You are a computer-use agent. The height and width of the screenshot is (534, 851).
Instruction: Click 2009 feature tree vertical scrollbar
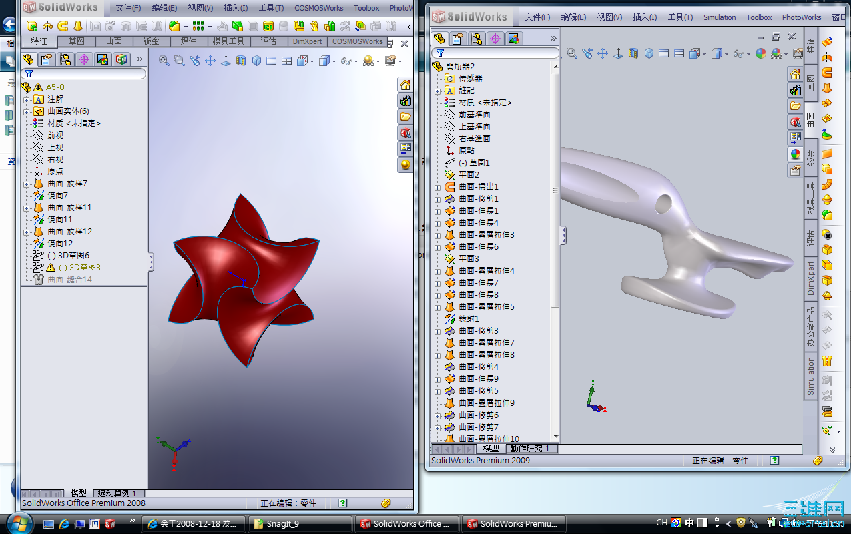(x=556, y=190)
